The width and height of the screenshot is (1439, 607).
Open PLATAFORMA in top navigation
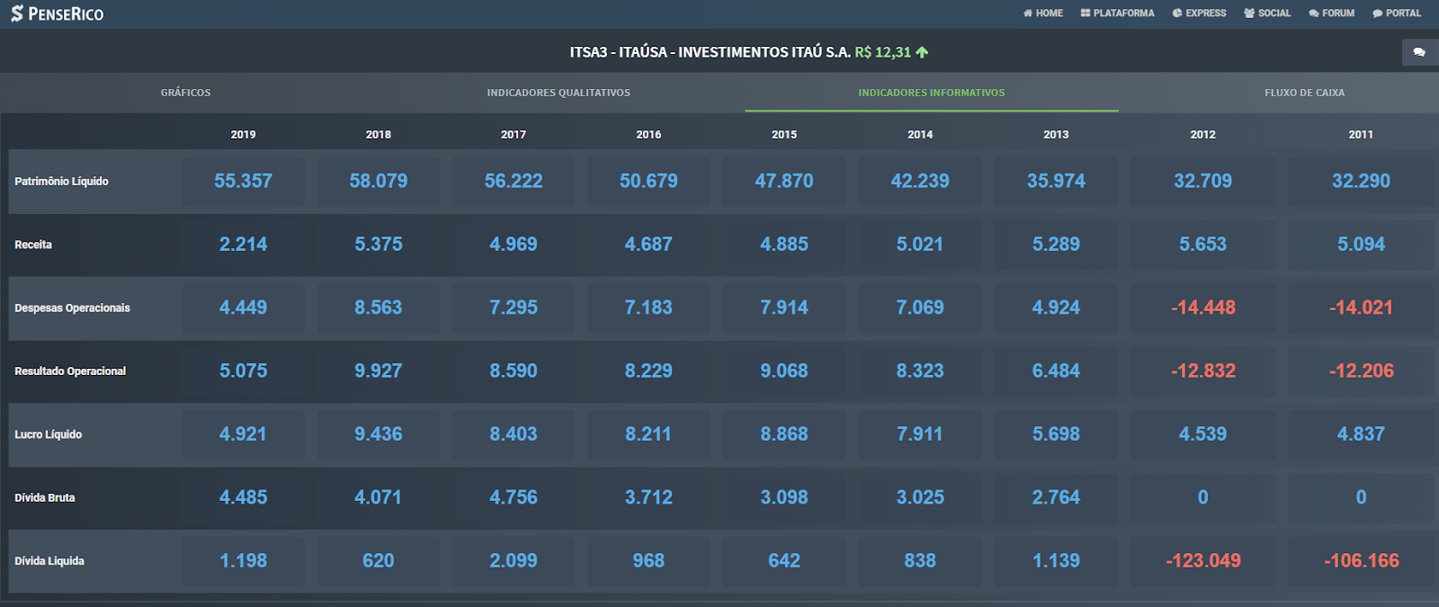(x=1118, y=13)
